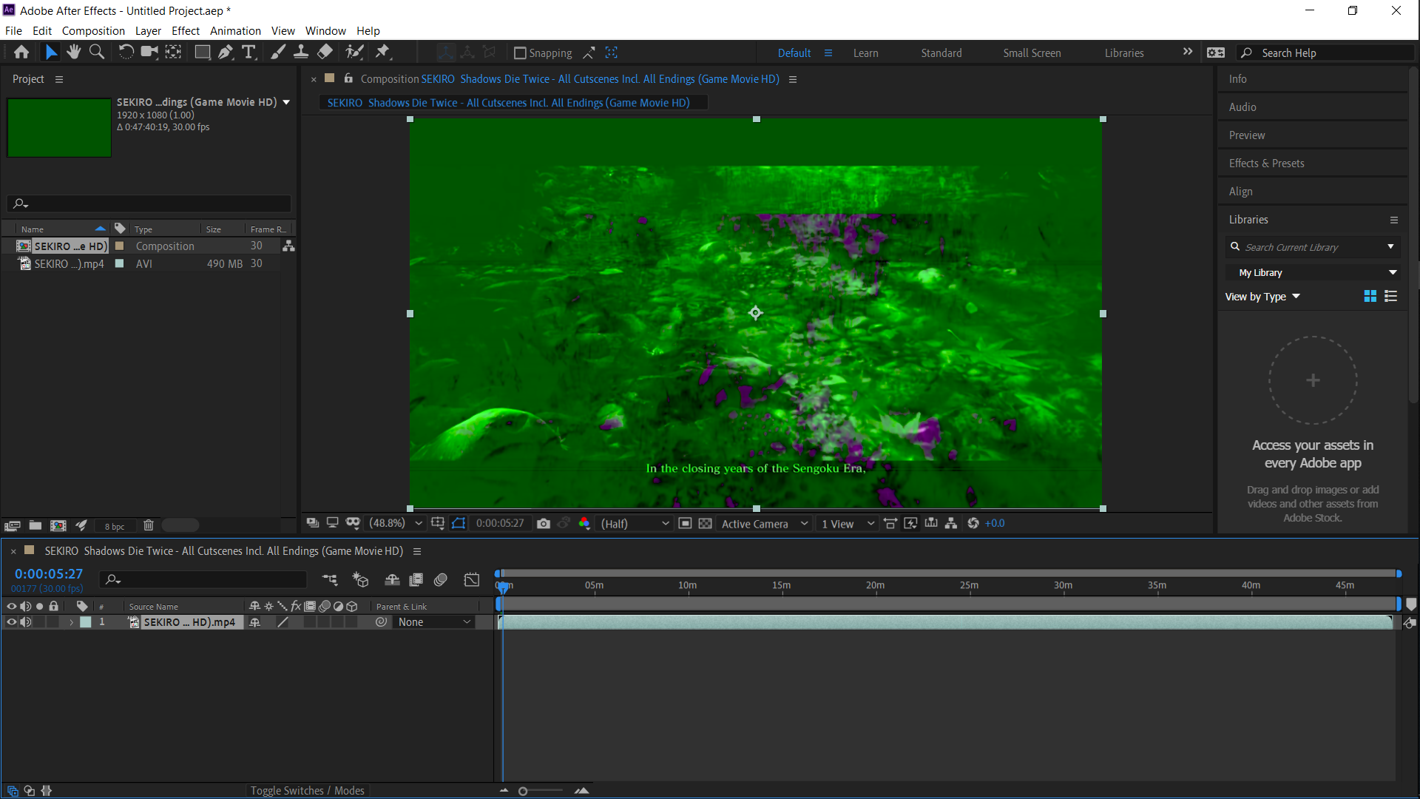The height and width of the screenshot is (799, 1420).
Task: Click Toggle Switches / Modes button
Action: coord(307,790)
